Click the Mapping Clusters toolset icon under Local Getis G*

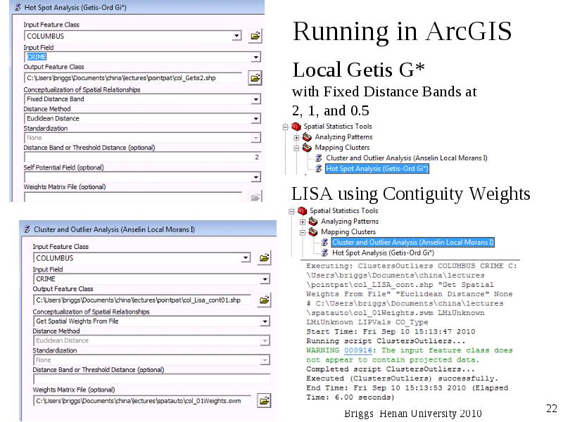tap(307, 147)
